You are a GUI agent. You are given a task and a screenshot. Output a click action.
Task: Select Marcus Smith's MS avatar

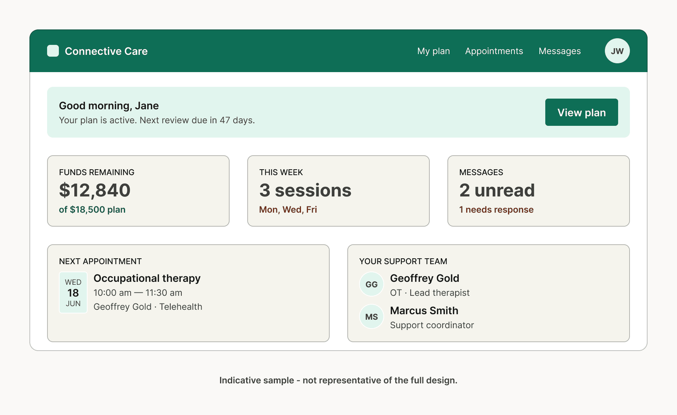pos(371,316)
